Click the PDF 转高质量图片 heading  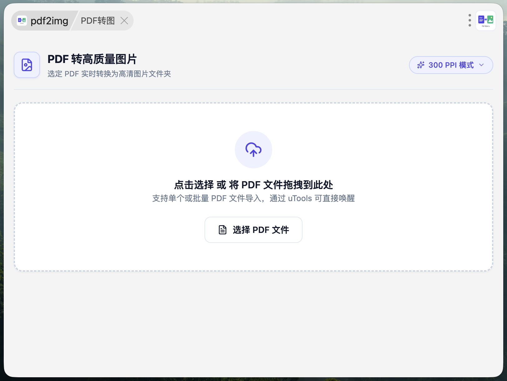92,59
